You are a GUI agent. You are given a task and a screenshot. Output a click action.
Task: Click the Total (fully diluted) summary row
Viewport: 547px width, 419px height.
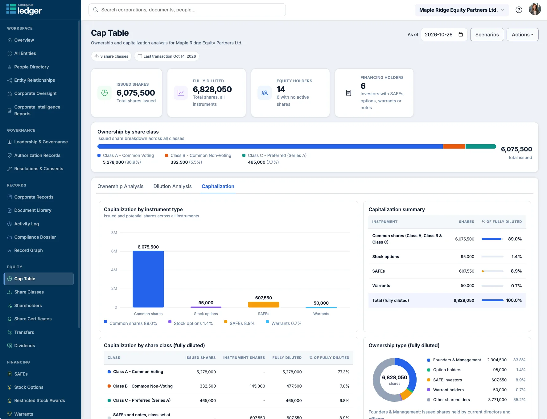pyautogui.click(x=447, y=300)
